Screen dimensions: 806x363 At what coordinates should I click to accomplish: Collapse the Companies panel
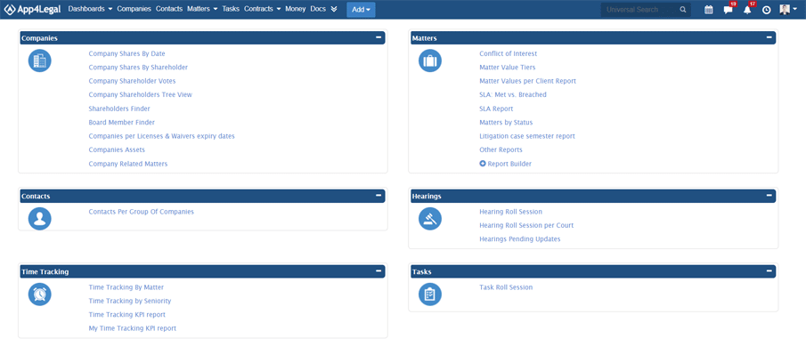(x=379, y=37)
